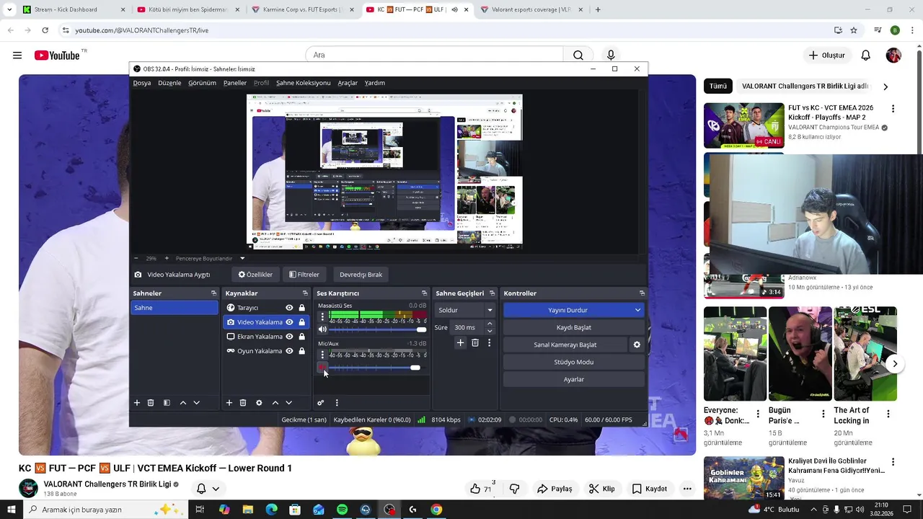Open the Mic/Aux three-dot options menu
923x519 pixels.
(x=322, y=355)
